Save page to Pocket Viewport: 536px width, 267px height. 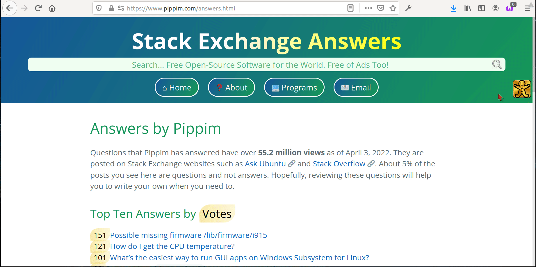click(x=381, y=8)
